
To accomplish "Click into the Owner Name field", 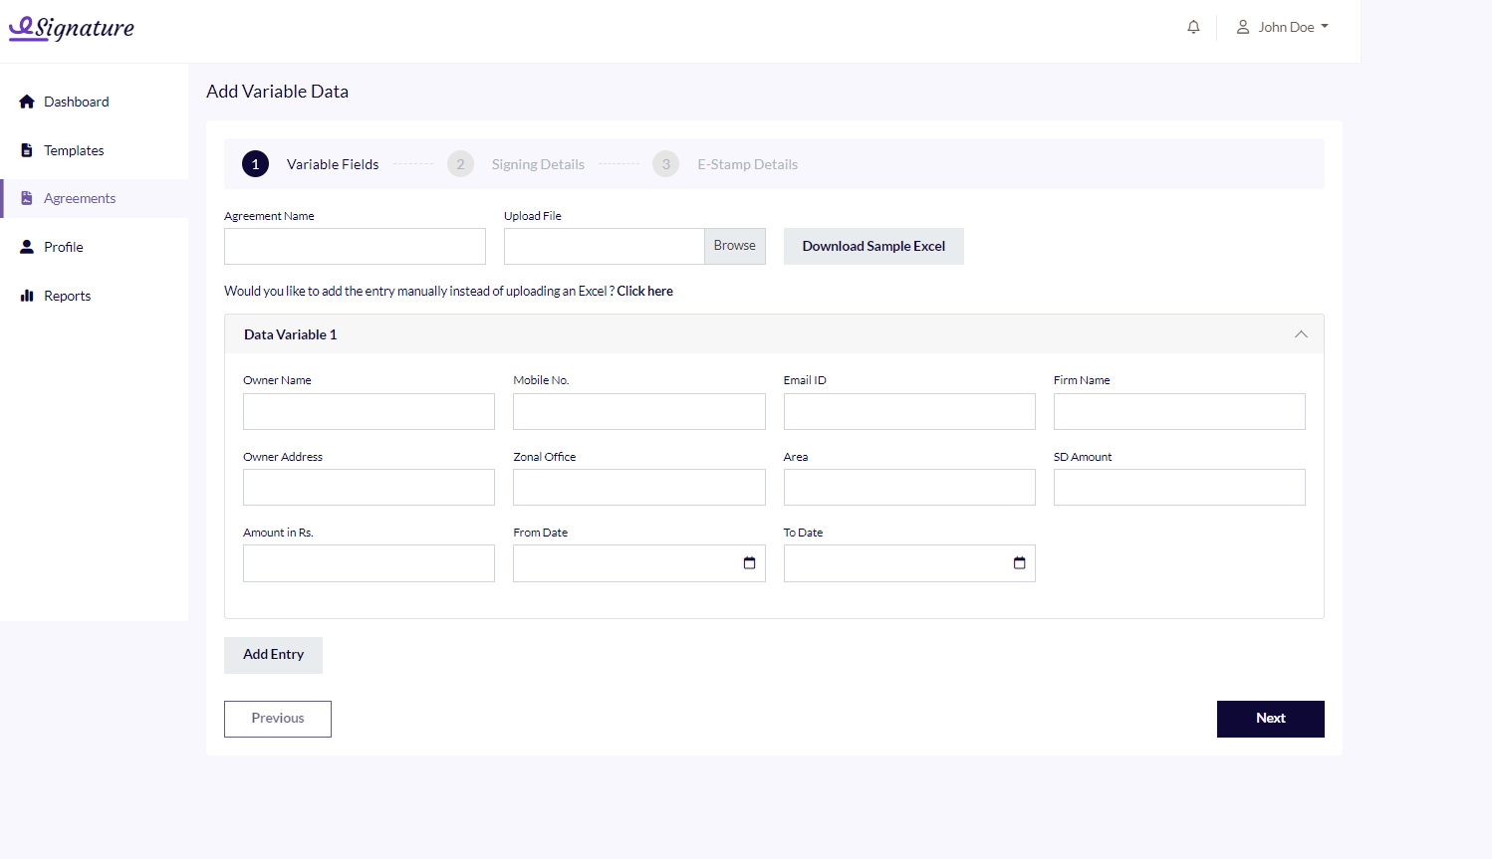I will 369,412.
